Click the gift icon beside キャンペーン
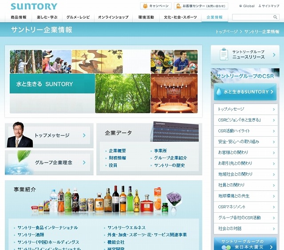Viewport: 284px width, 250px height. click(x=145, y=6)
